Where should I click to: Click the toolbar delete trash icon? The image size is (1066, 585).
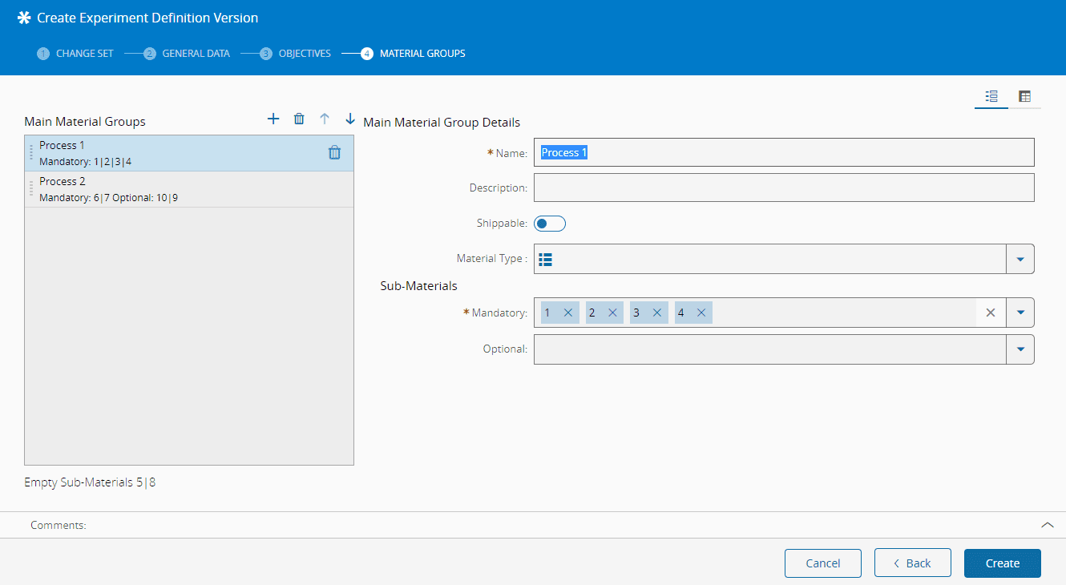[299, 119]
